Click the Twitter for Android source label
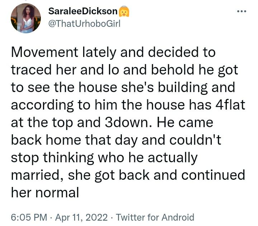The image size is (258, 226). [x=155, y=217]
